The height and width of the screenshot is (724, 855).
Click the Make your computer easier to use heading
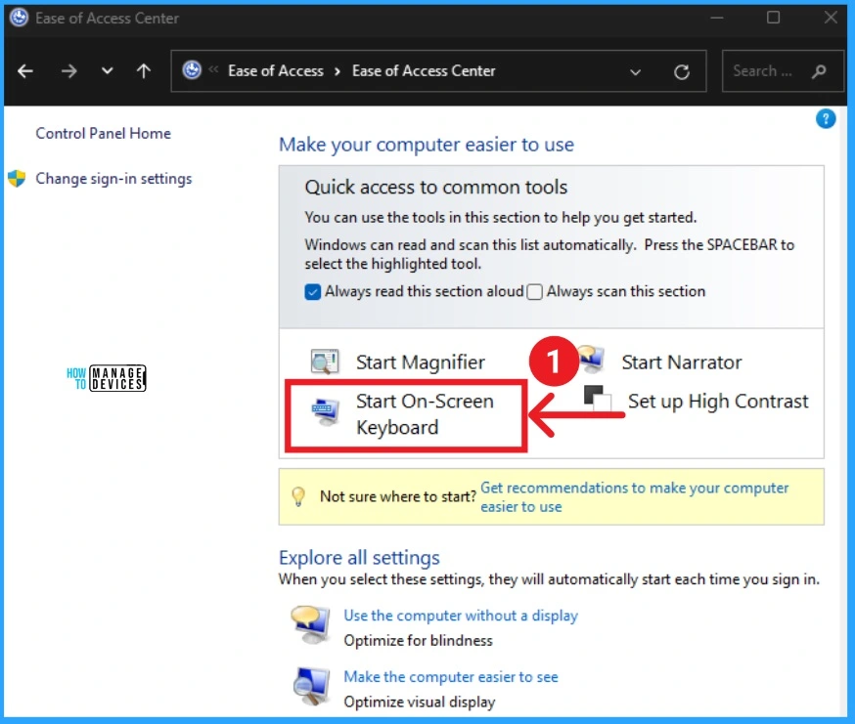[x=427, y=145]
